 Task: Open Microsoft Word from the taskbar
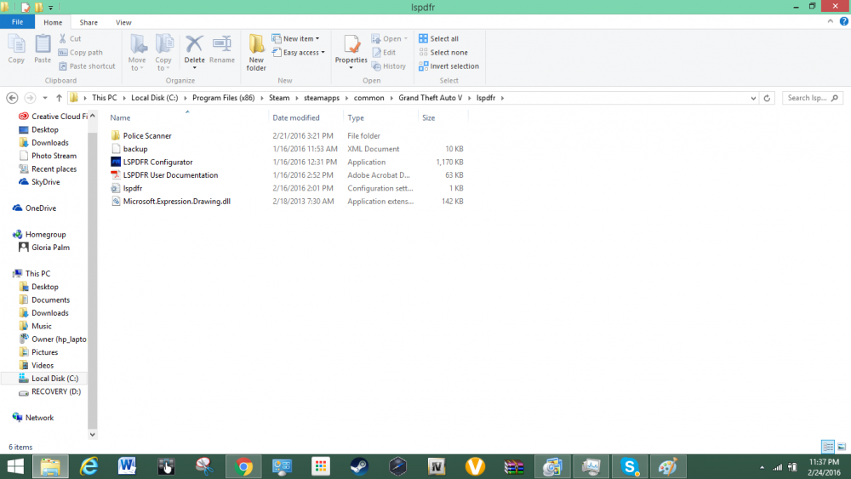click(127, 466)
